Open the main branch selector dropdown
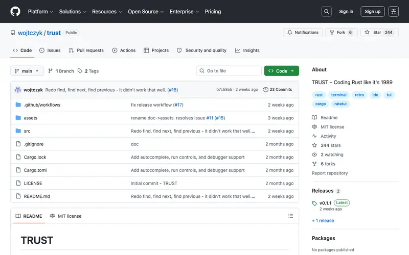The image size is (409, 255). tap(27, 71)
